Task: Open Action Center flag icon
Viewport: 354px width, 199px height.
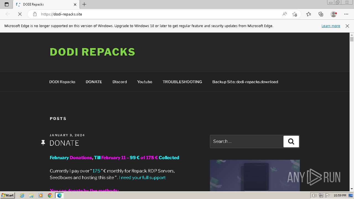Action: (327, 195)
